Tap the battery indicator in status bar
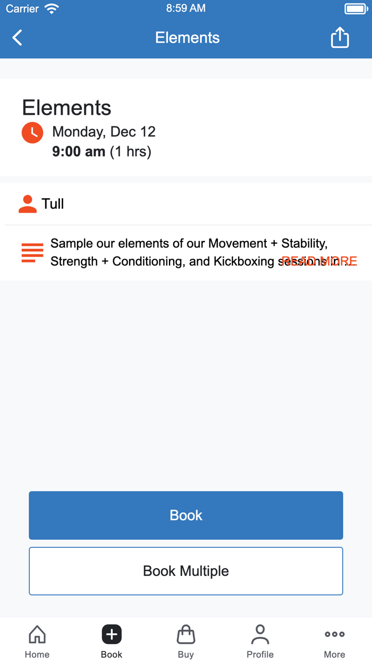Screen dimensions: 372x661 tap(356, 8)
